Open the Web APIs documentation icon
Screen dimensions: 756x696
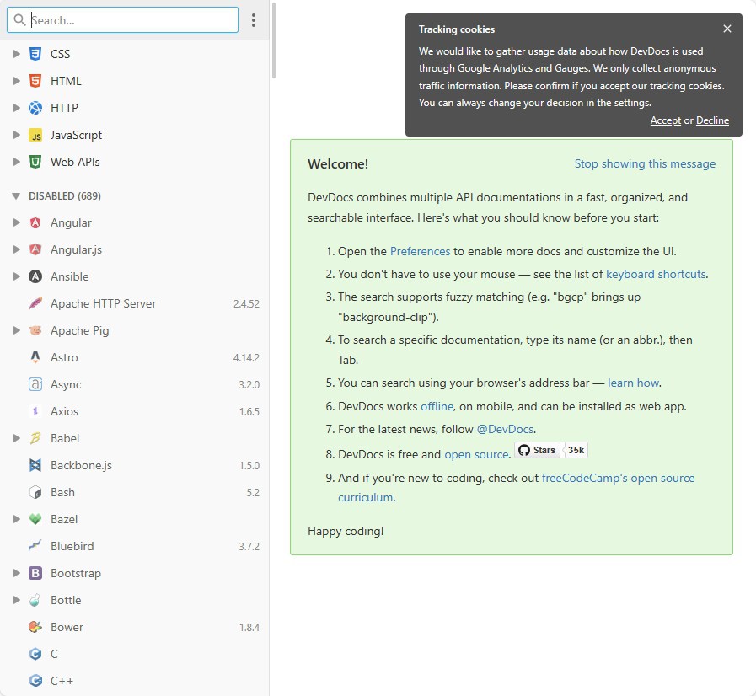(34, 162)
